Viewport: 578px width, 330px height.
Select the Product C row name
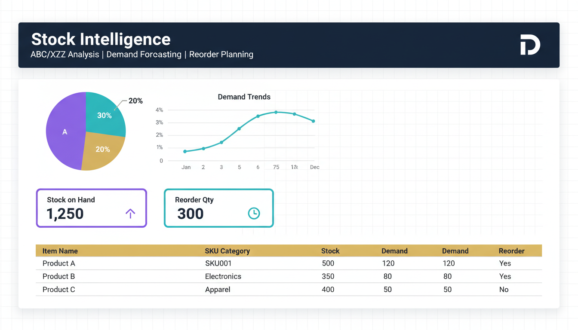(x=58, y=290)
